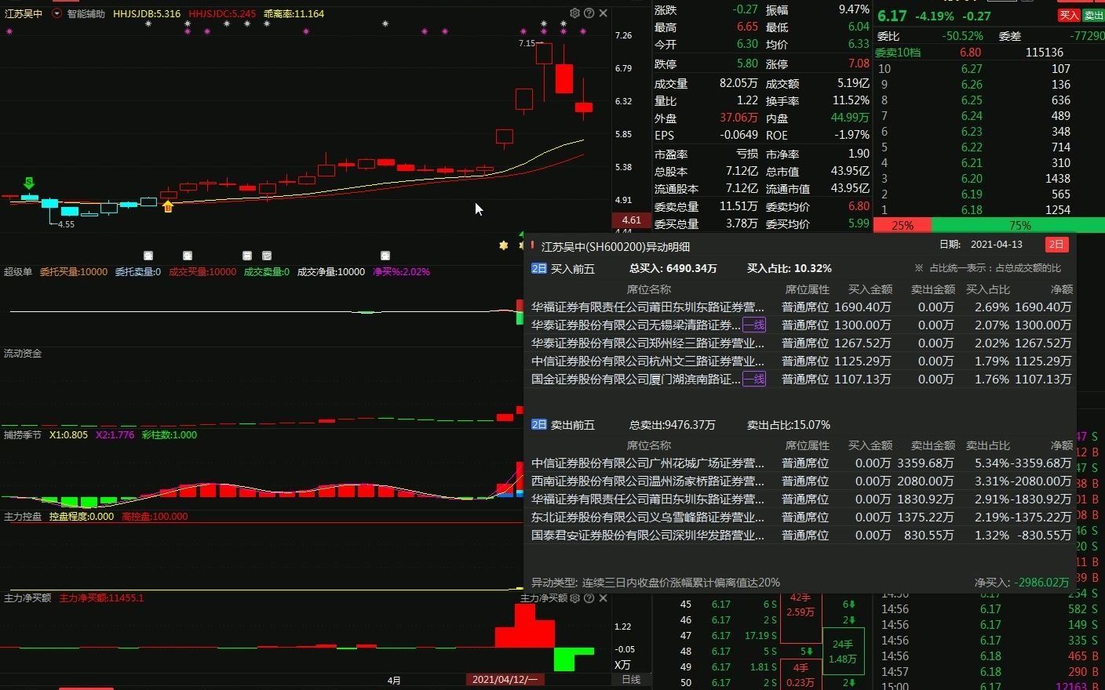Viewport: 1105px width, 690px height.
Task: Select 中信证券广州花城广场 sell row
Action: [801, 463]
